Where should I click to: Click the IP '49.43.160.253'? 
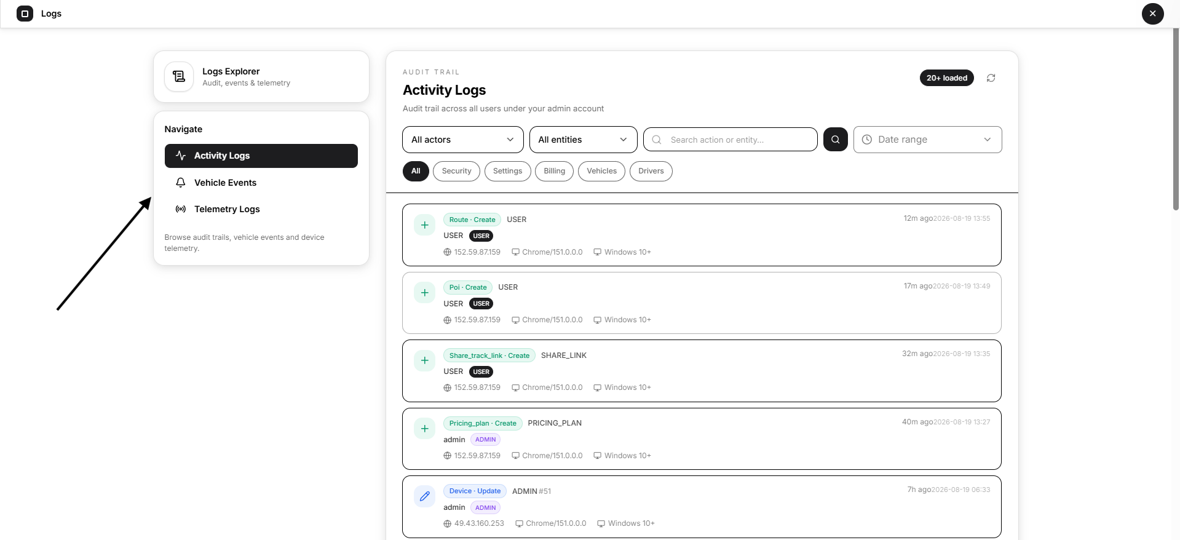point(479,523)
